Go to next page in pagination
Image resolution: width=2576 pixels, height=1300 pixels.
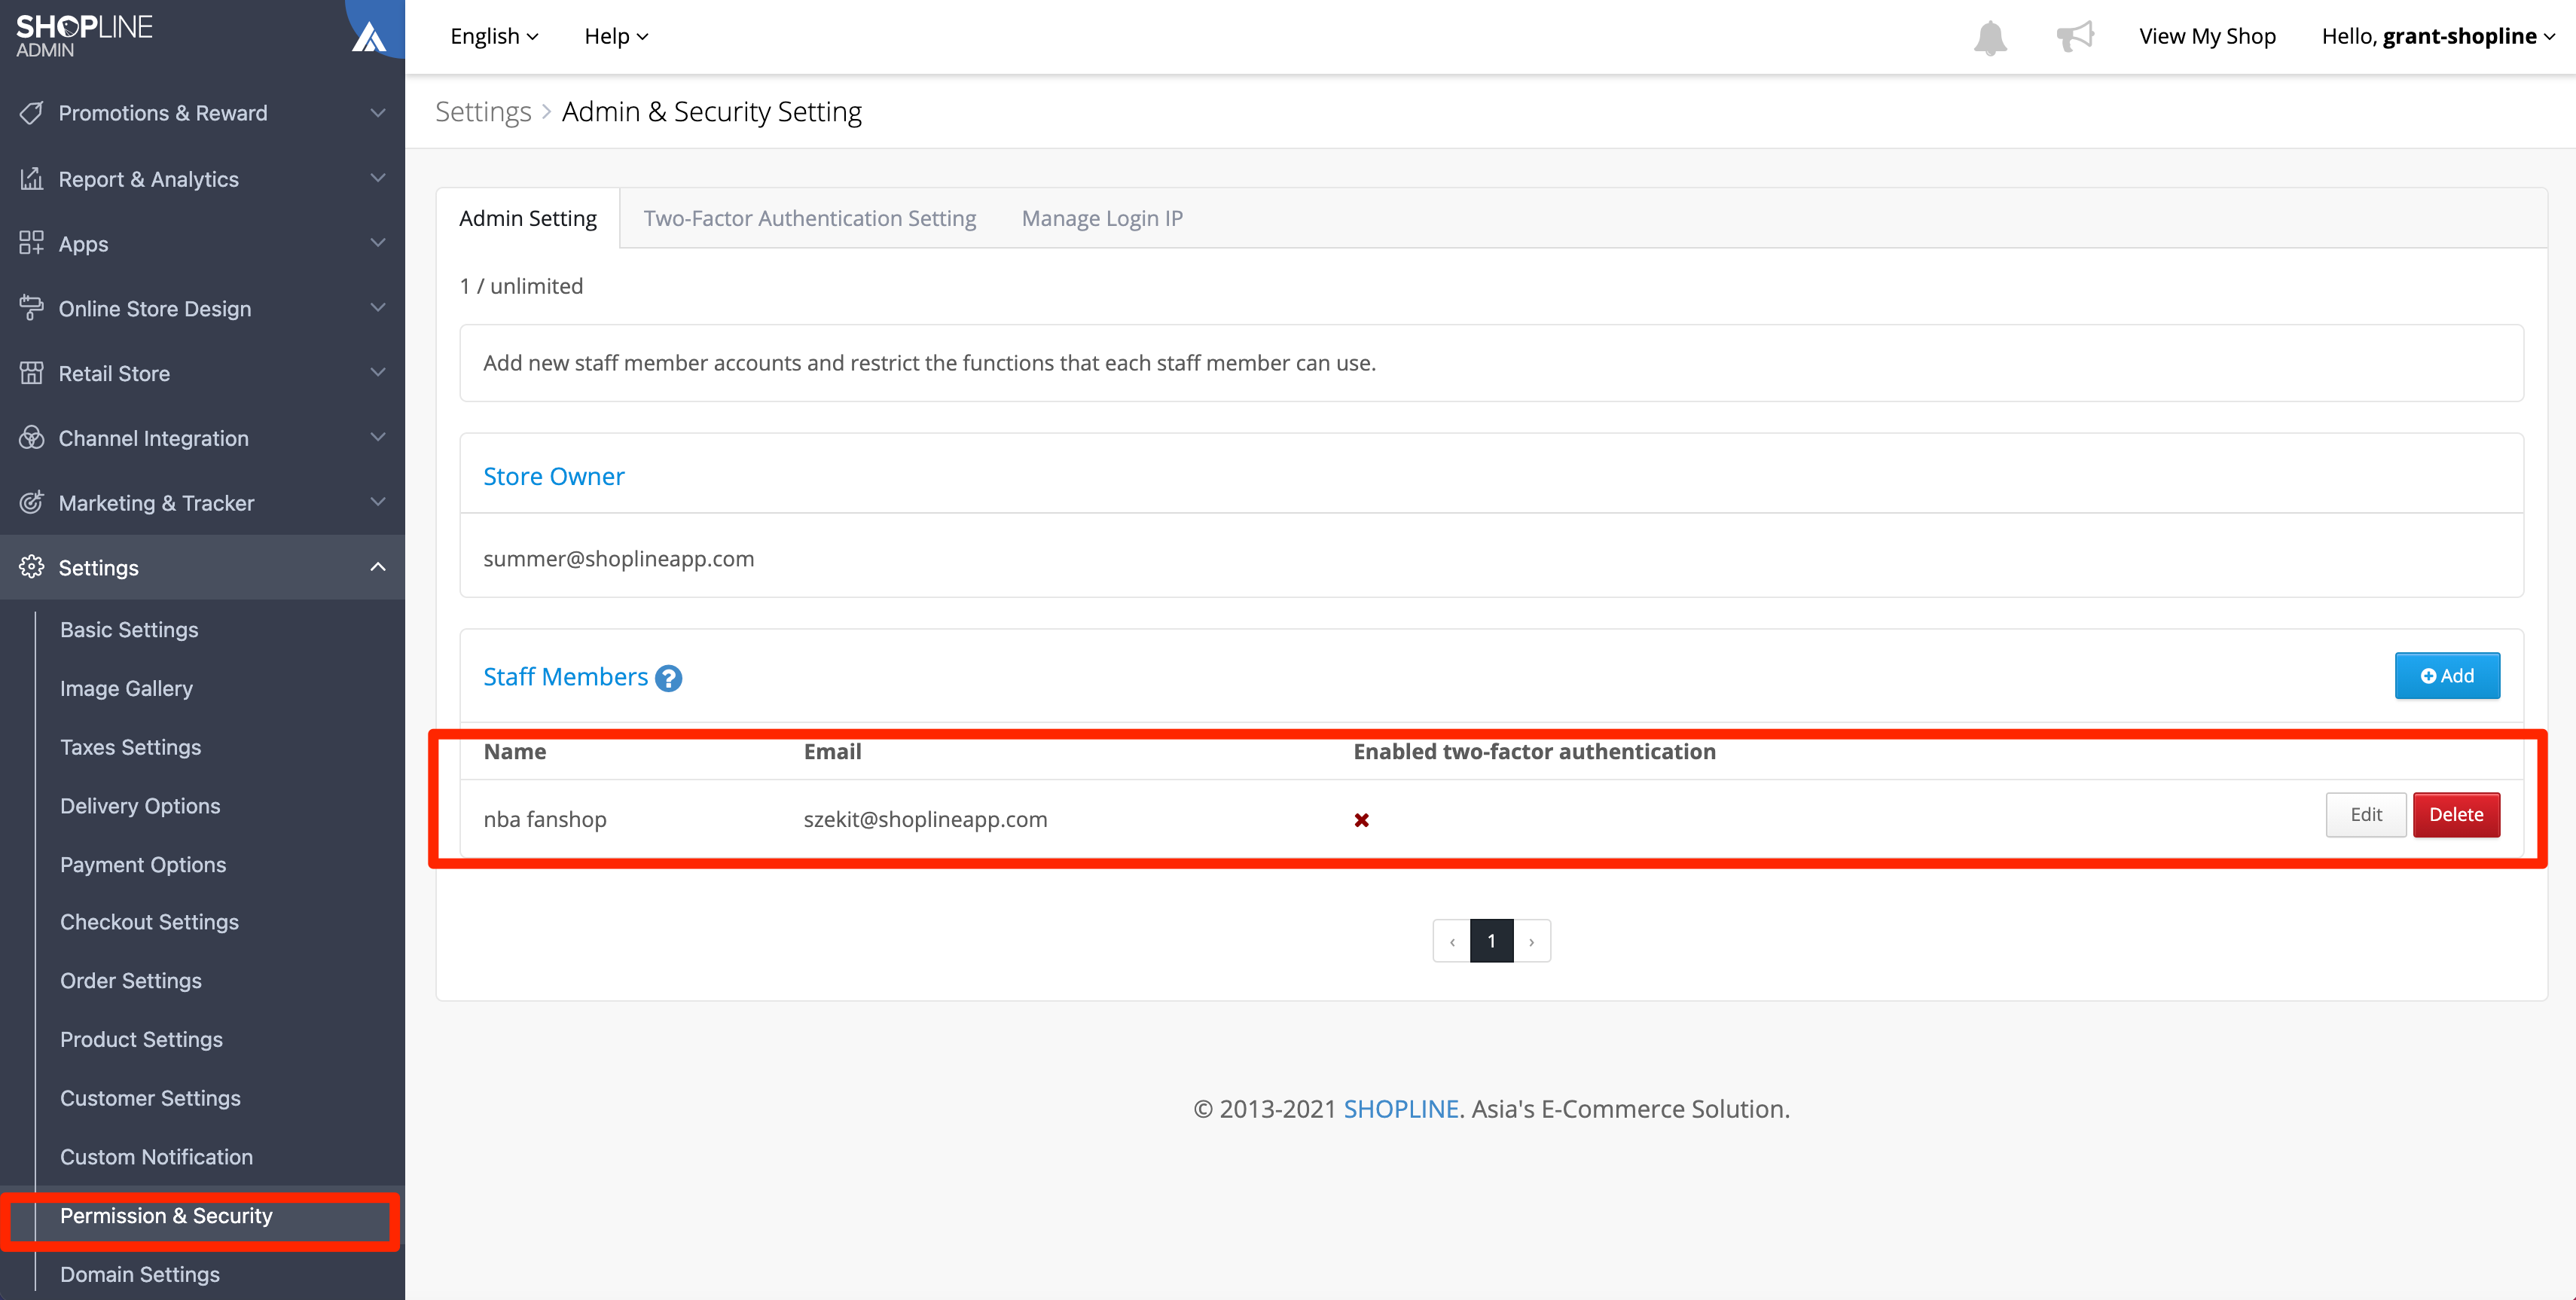pos(1531,941)
